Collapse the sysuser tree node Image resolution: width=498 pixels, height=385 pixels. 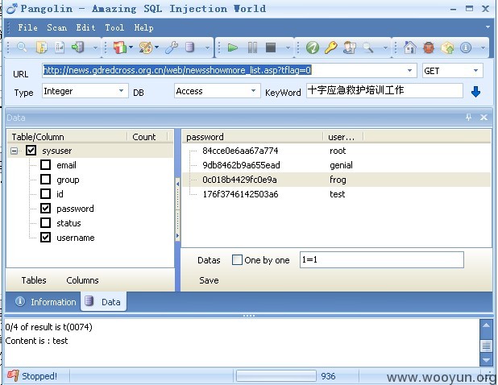click(x=14, y=151)
